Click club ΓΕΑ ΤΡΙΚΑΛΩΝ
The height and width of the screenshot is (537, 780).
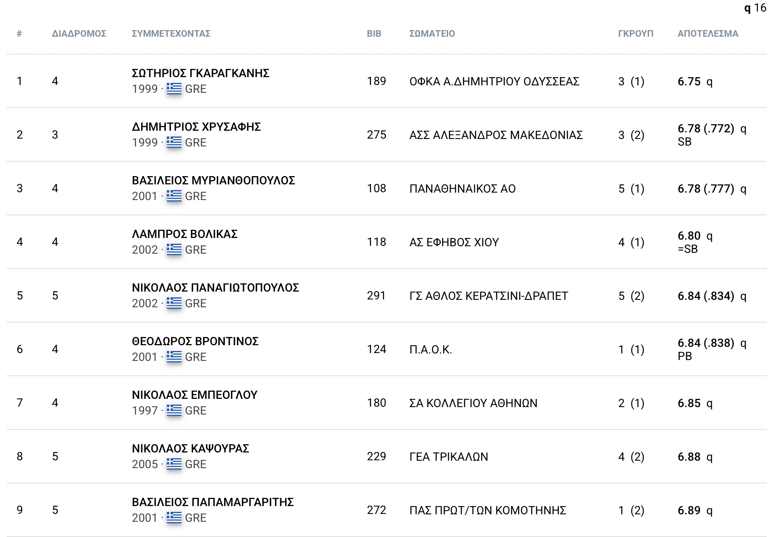click(x=449, y=457)
